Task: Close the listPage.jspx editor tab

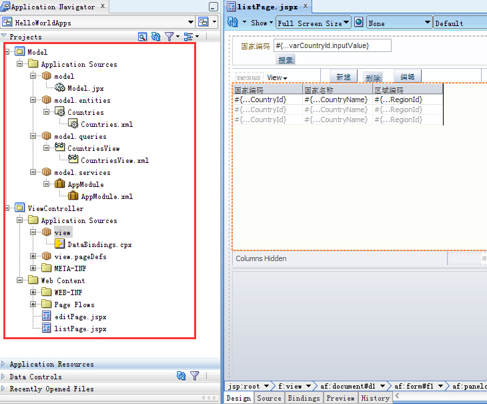Action: pos(306,6)
